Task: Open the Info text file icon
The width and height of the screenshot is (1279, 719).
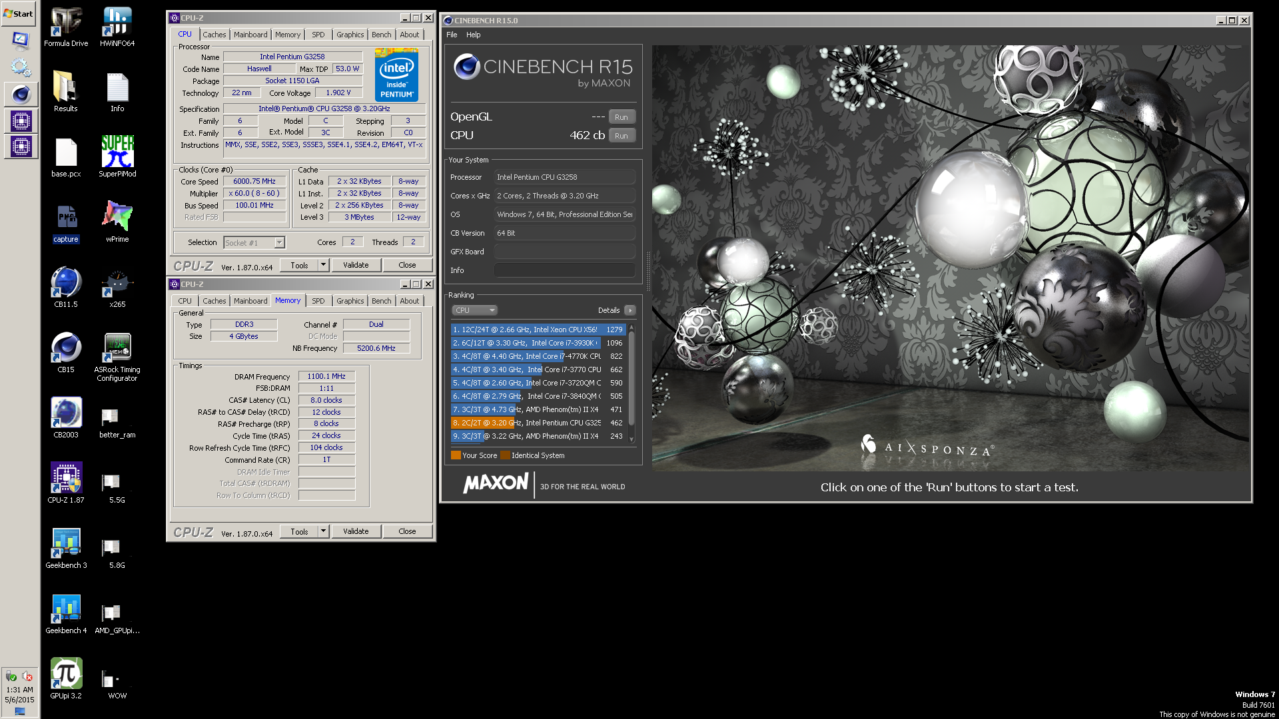Action: pos(117,92)
